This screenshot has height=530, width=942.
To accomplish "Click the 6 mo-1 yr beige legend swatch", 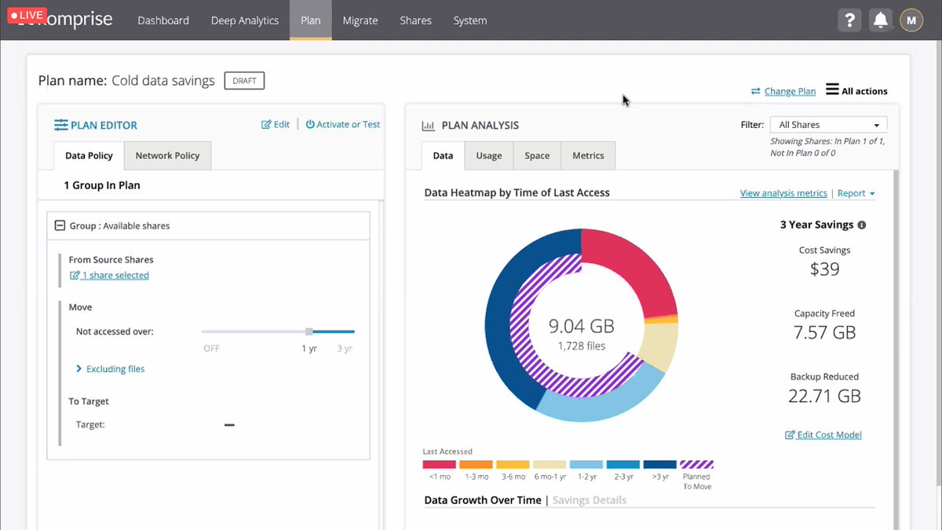I will (x=549, y=465).
